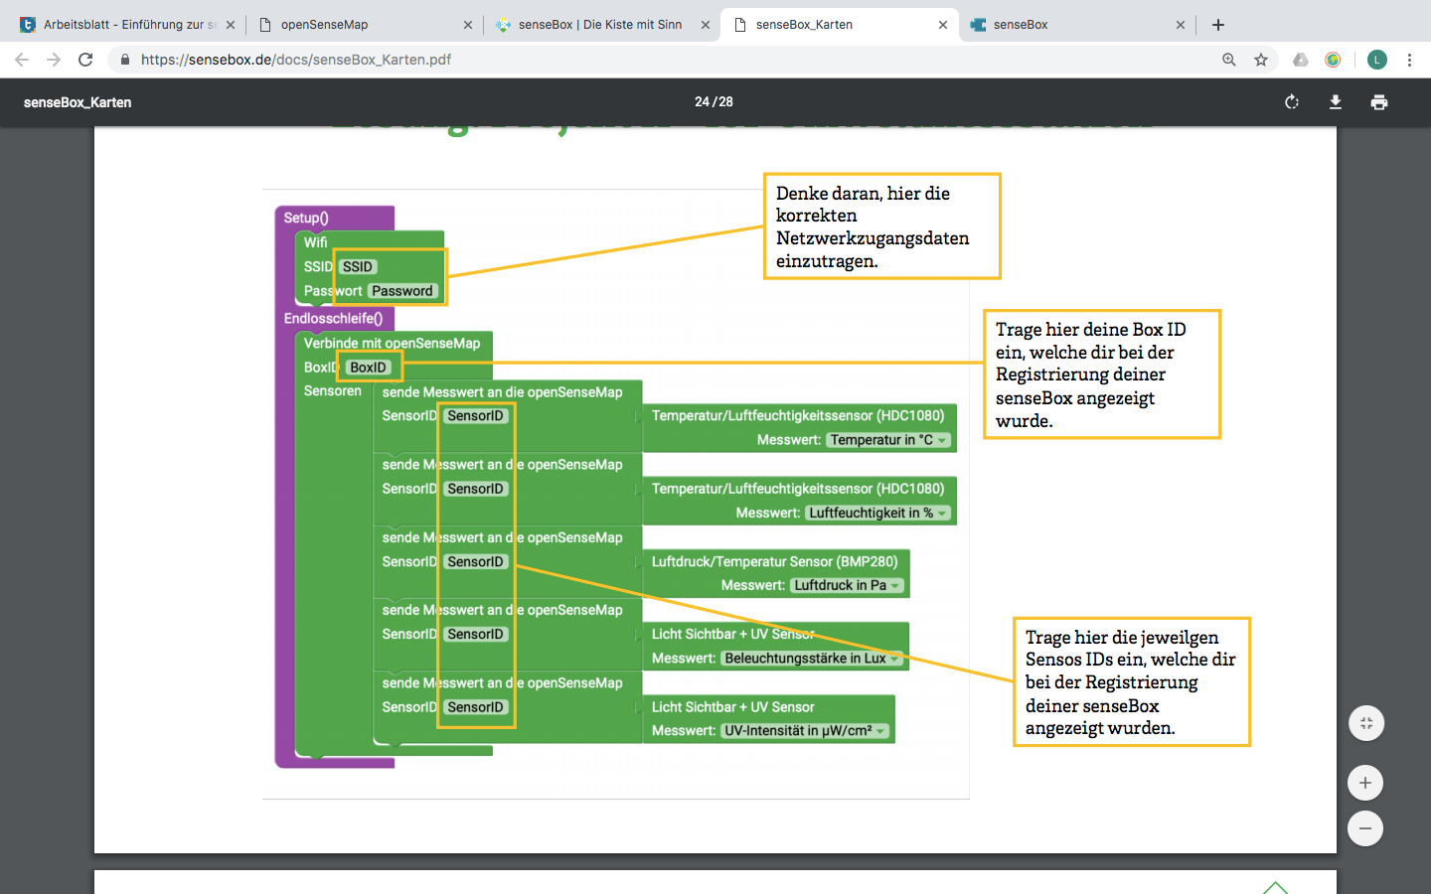The width and height of the screenshot is (1431, 894).
Task: Click the Password value field
Action: point(402,291)
